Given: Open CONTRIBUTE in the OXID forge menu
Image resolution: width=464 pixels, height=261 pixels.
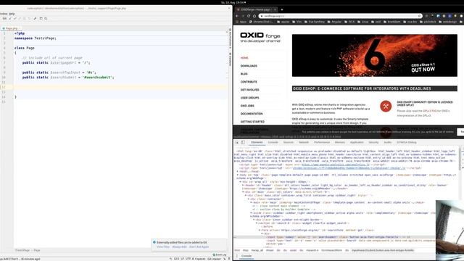Looking at the screenshot, I should [x=249, y=82].
